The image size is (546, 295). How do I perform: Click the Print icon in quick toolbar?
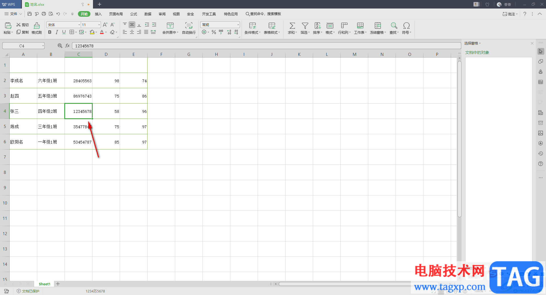(x=44, y=14)
